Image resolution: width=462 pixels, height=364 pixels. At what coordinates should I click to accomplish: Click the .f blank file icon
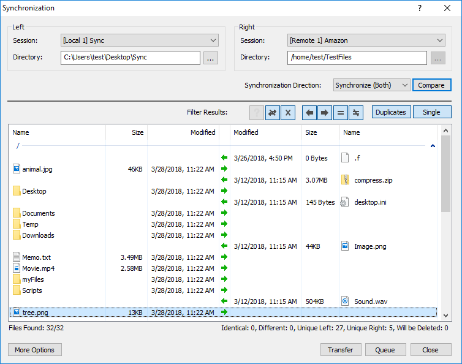tap(345, 157)
